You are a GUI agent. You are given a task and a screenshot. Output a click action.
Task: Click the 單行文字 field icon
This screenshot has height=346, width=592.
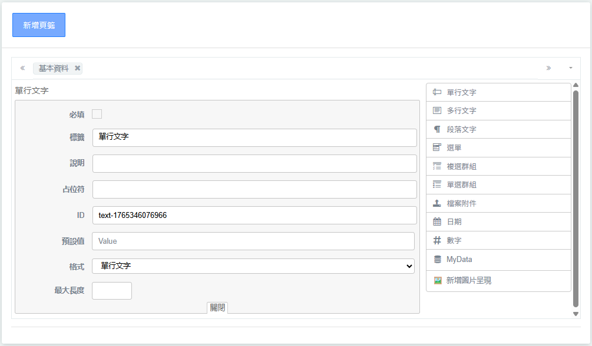[x=437, y=92]
